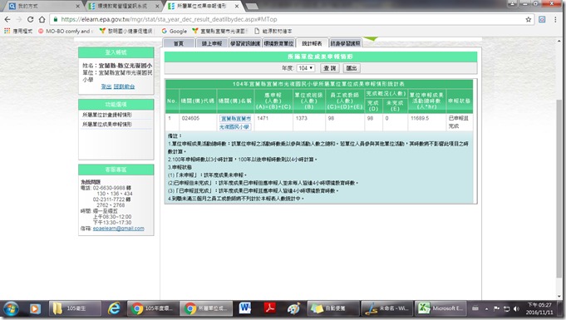Screen dimensions: 566x320
Task: Close the first browser tab
Action: coord(77,6)
